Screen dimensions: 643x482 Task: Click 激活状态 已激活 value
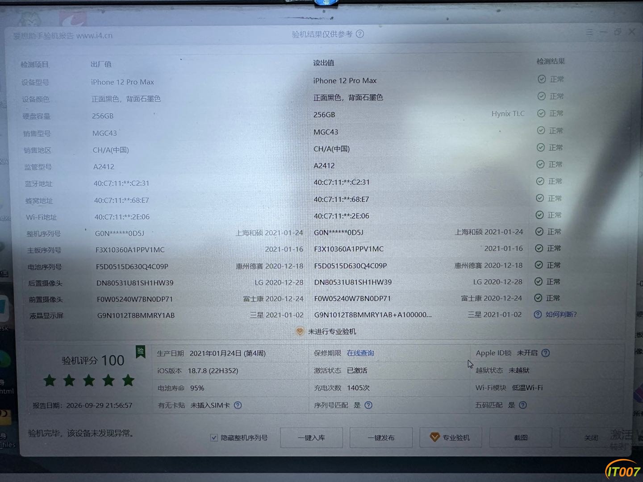pos(357,371)
